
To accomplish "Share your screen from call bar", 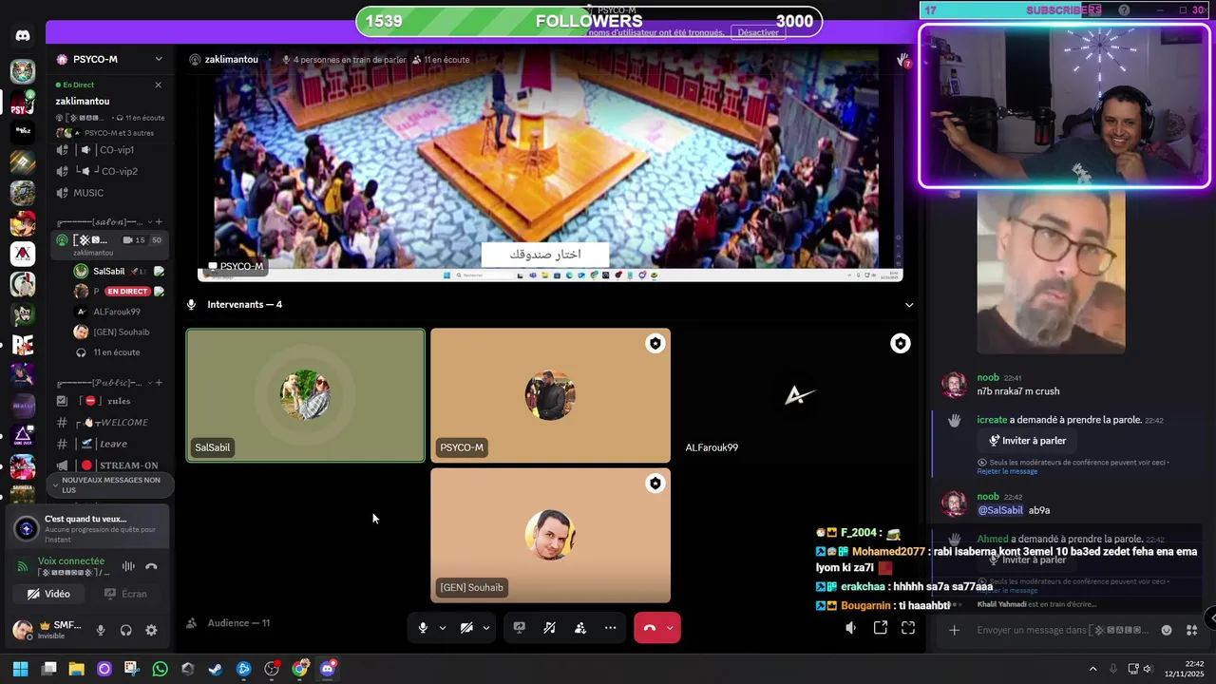I will tap(519, 628).
